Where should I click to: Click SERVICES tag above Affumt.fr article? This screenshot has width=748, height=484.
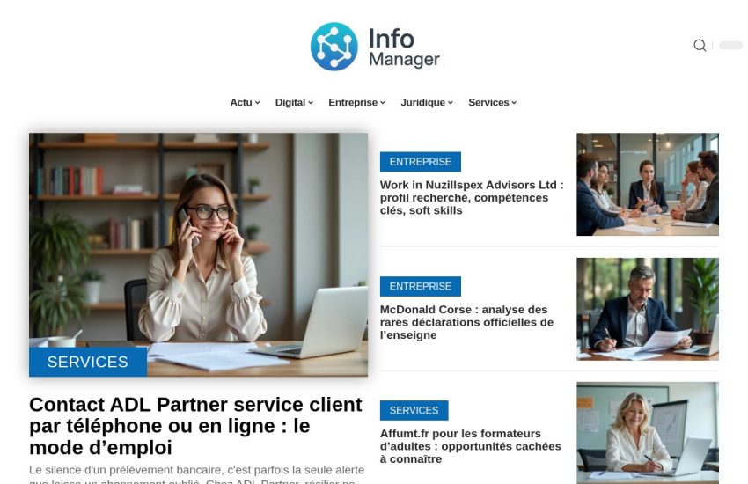pyautogui.click(x=414, y=411)
